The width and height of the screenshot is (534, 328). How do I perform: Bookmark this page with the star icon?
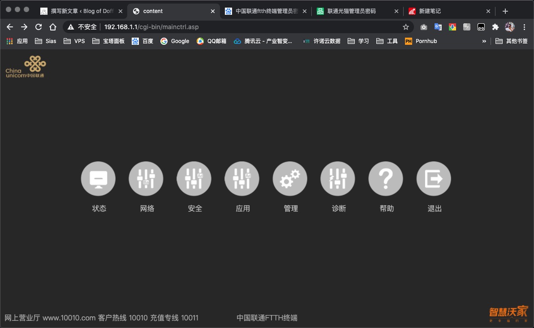coord(405,27)
